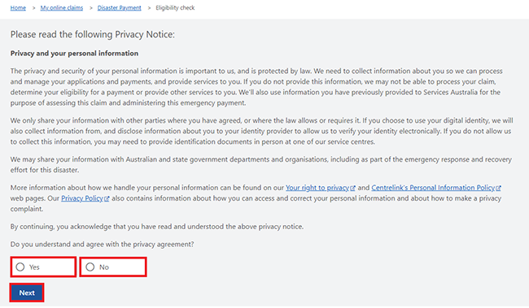The width and height of the screenshot is (529, 308).
Task: Click 'Privacy and your personal information' subheading
Action: click(x=74, y=54)
